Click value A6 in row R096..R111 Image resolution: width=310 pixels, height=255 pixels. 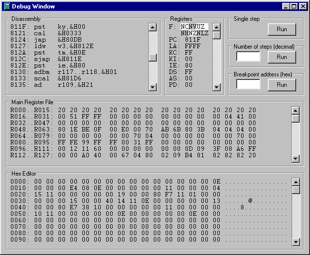pos(240,149)
